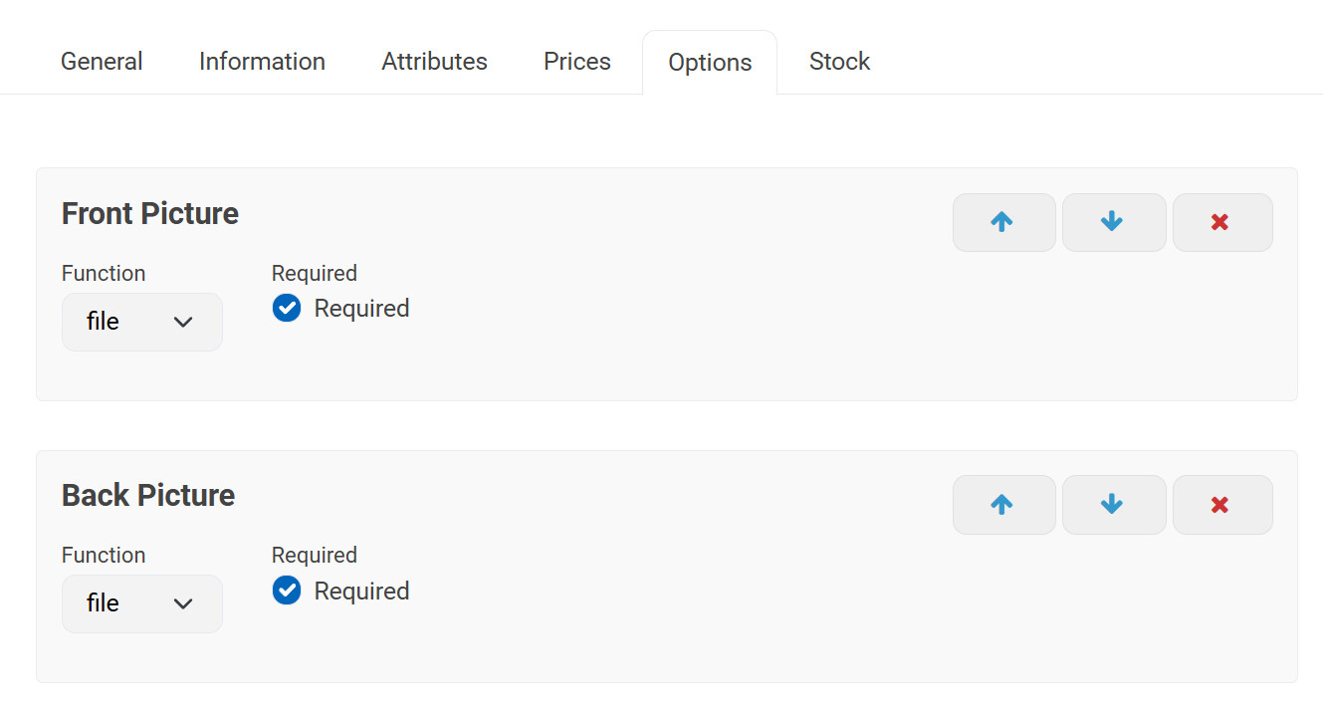
Task: Click Required label text under Front Picture
Action: [361, 309]
